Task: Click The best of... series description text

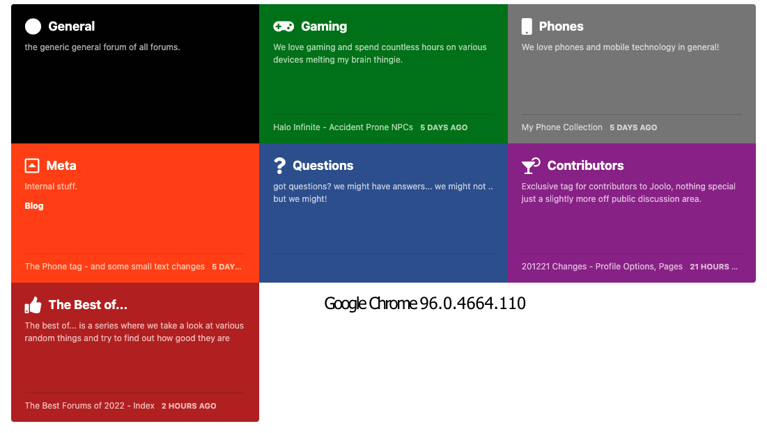Action: click(x=134, y=332)
